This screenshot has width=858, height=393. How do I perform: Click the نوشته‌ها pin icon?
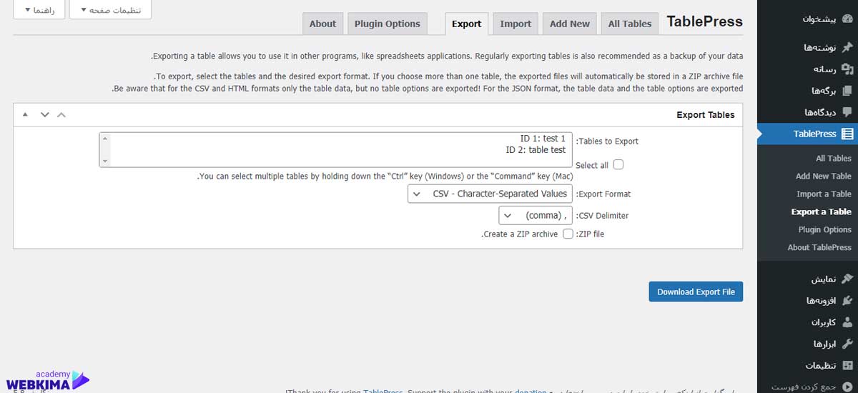pyautogui.click(x=847, y=47)
